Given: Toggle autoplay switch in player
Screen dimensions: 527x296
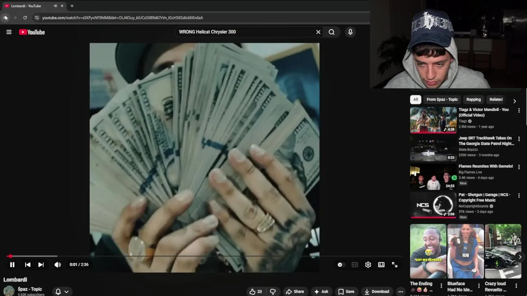Looking at the screenshot, I should pyautogui.click(x=340, y=265).
